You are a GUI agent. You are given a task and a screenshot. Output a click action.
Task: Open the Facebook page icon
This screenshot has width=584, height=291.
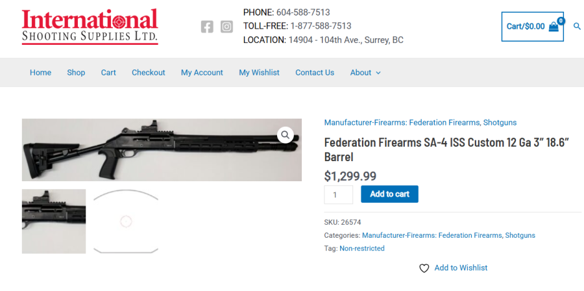point(207,27)
